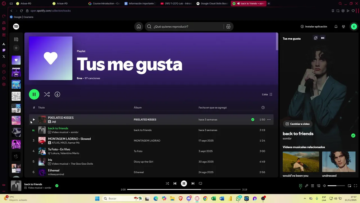The height and width of the screenshot is (203, 360).
Task: Skip track from Now Playing panel header
Action: click(323, 38)
